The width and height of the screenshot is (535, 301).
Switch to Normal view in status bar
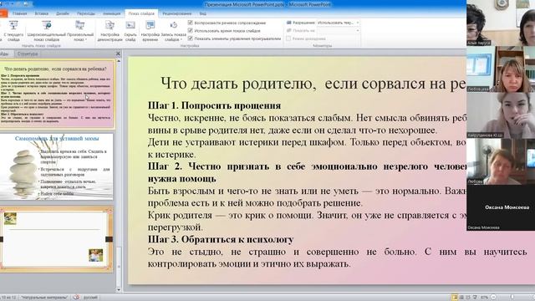pos(455,298)
